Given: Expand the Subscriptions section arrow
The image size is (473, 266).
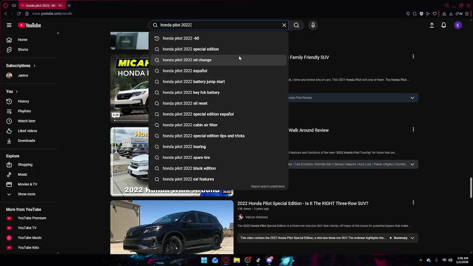Looking at the screenshot, I should (x=34, y=66).
